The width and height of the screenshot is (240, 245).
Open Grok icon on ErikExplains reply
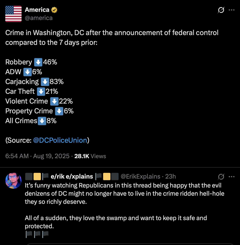pyautogui.click(x=221, y=177)
